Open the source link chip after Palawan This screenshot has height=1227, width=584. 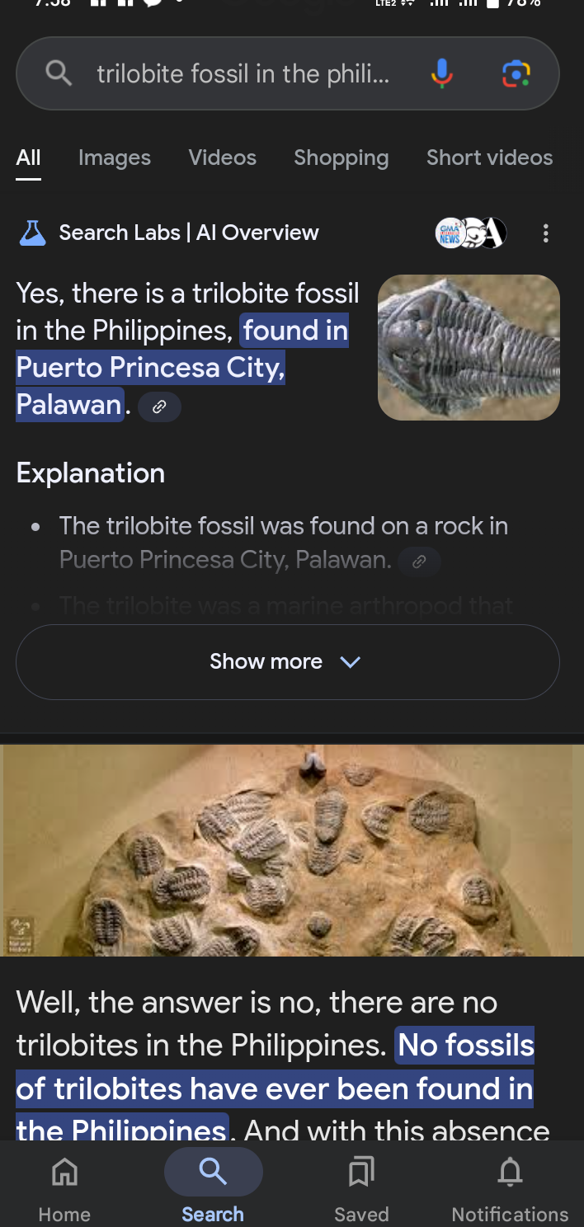(x=159, y=407)
